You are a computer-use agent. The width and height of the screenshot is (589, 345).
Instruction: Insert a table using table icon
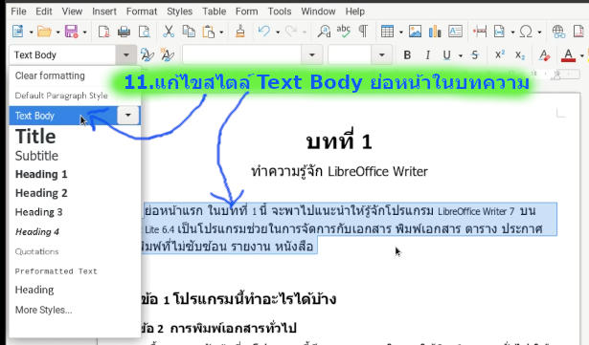pyautogui.click(x=387, y=32)
